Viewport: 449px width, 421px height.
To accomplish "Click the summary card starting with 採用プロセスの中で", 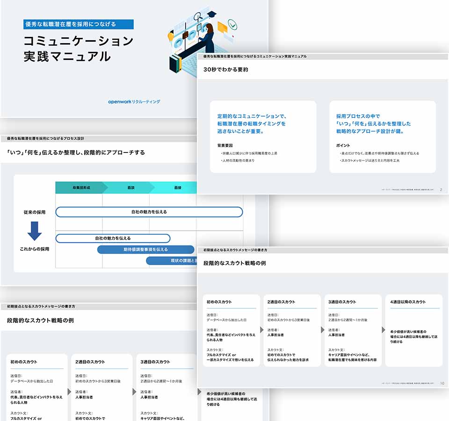I will pos(382,137).
